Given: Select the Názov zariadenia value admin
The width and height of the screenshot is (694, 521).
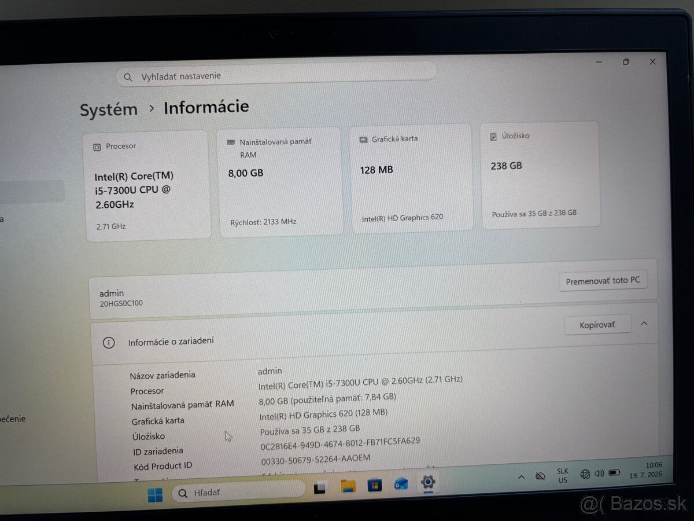Looking at the screenshot, I should tap(270, 371).
